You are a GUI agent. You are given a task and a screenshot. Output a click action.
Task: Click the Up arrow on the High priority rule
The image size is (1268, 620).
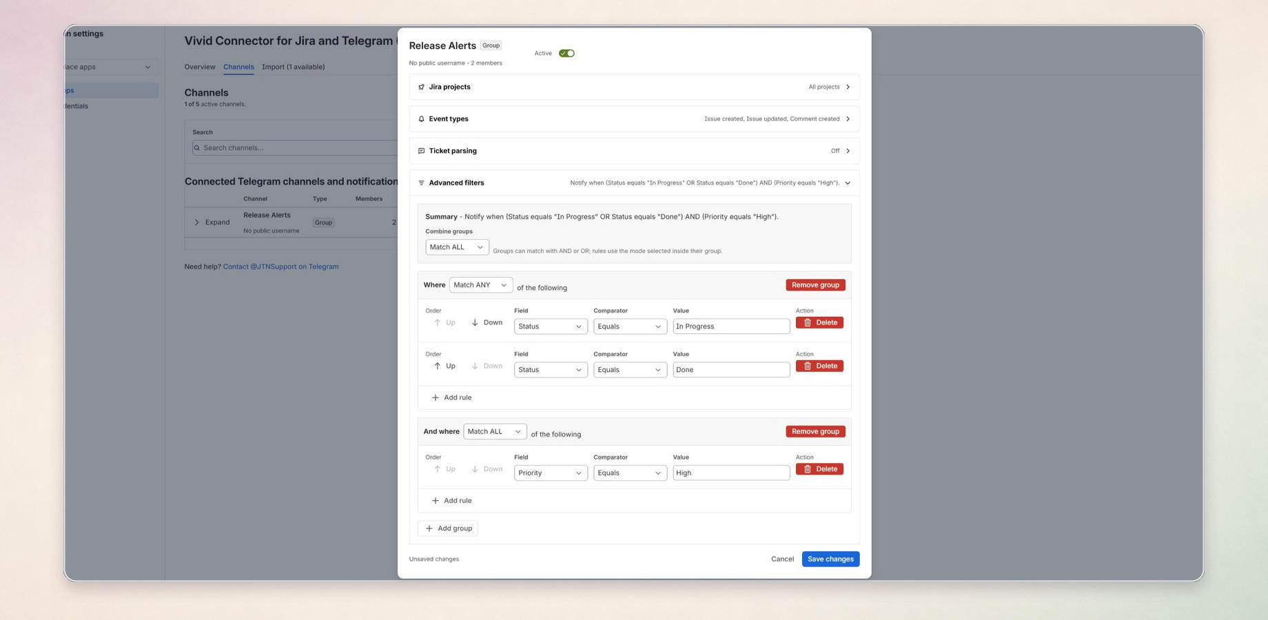point(444,470)
